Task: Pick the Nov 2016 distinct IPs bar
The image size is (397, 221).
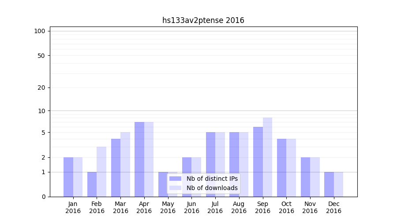Action: 305,177
